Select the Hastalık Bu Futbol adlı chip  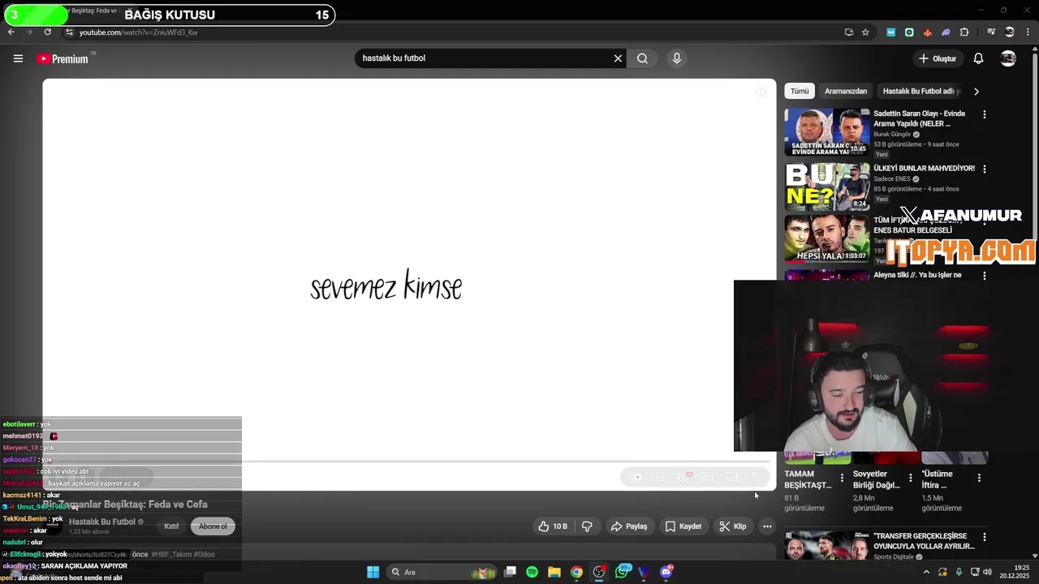(921, 91)
